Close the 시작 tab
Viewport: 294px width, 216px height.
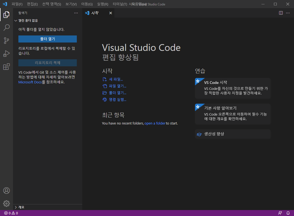click(111, 13)
